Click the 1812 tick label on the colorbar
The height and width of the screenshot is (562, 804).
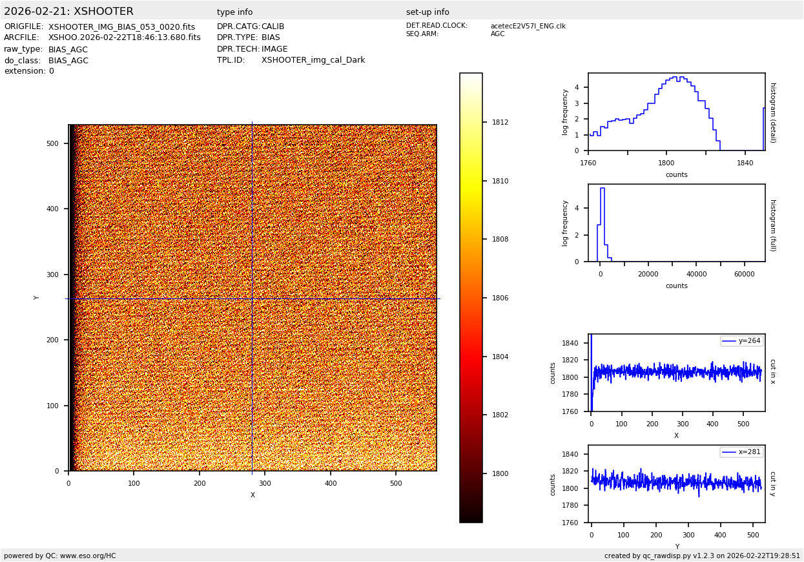tap(500, 122)
